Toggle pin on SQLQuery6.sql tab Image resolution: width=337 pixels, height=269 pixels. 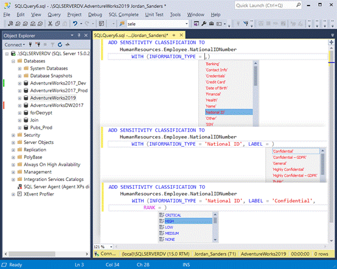point(173,35)
